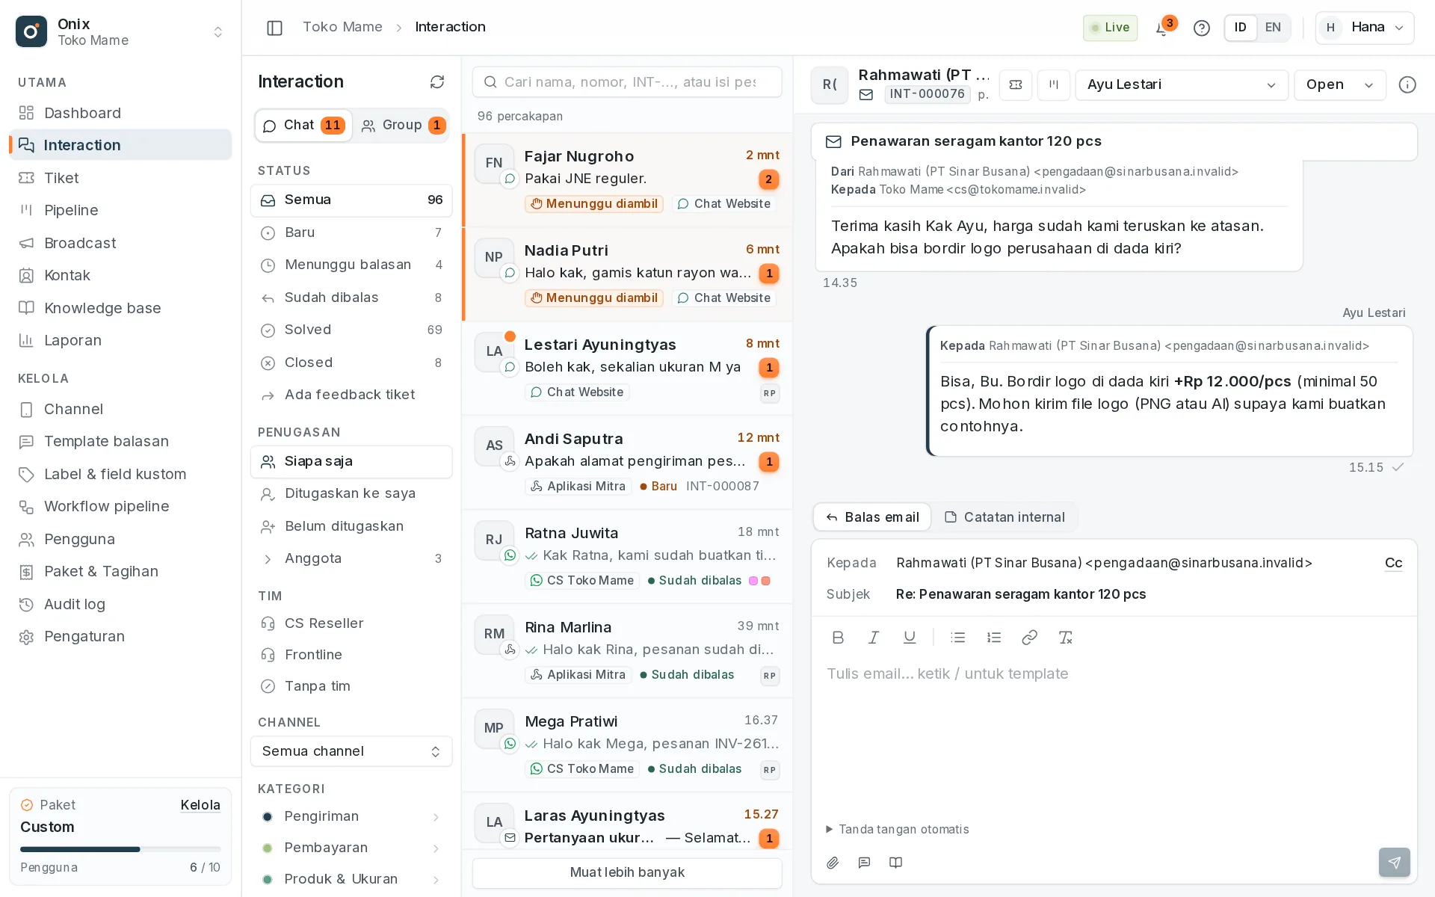1435x897 pixels.
Task: Toggle the sidebar panel icon
Action: (x=274, y=28)
